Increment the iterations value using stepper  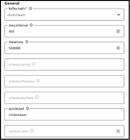coord(118,47)
